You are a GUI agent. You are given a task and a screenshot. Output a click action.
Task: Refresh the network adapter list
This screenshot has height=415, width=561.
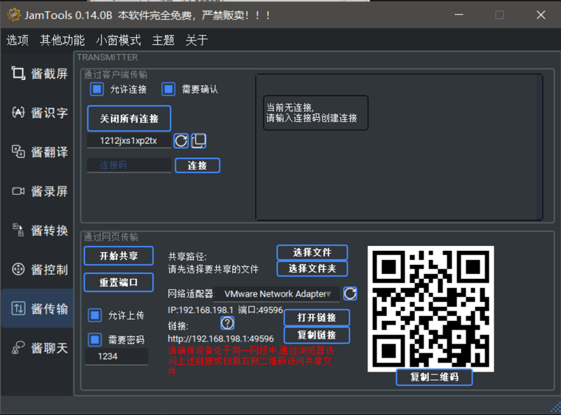click(350, 294)
